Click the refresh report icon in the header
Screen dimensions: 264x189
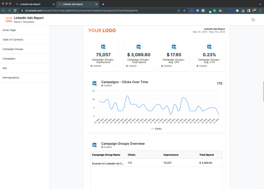click(x=253, y=20)
